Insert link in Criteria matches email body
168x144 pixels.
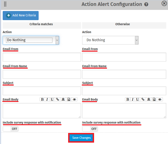pyautogui.click(x=57, y=99)
